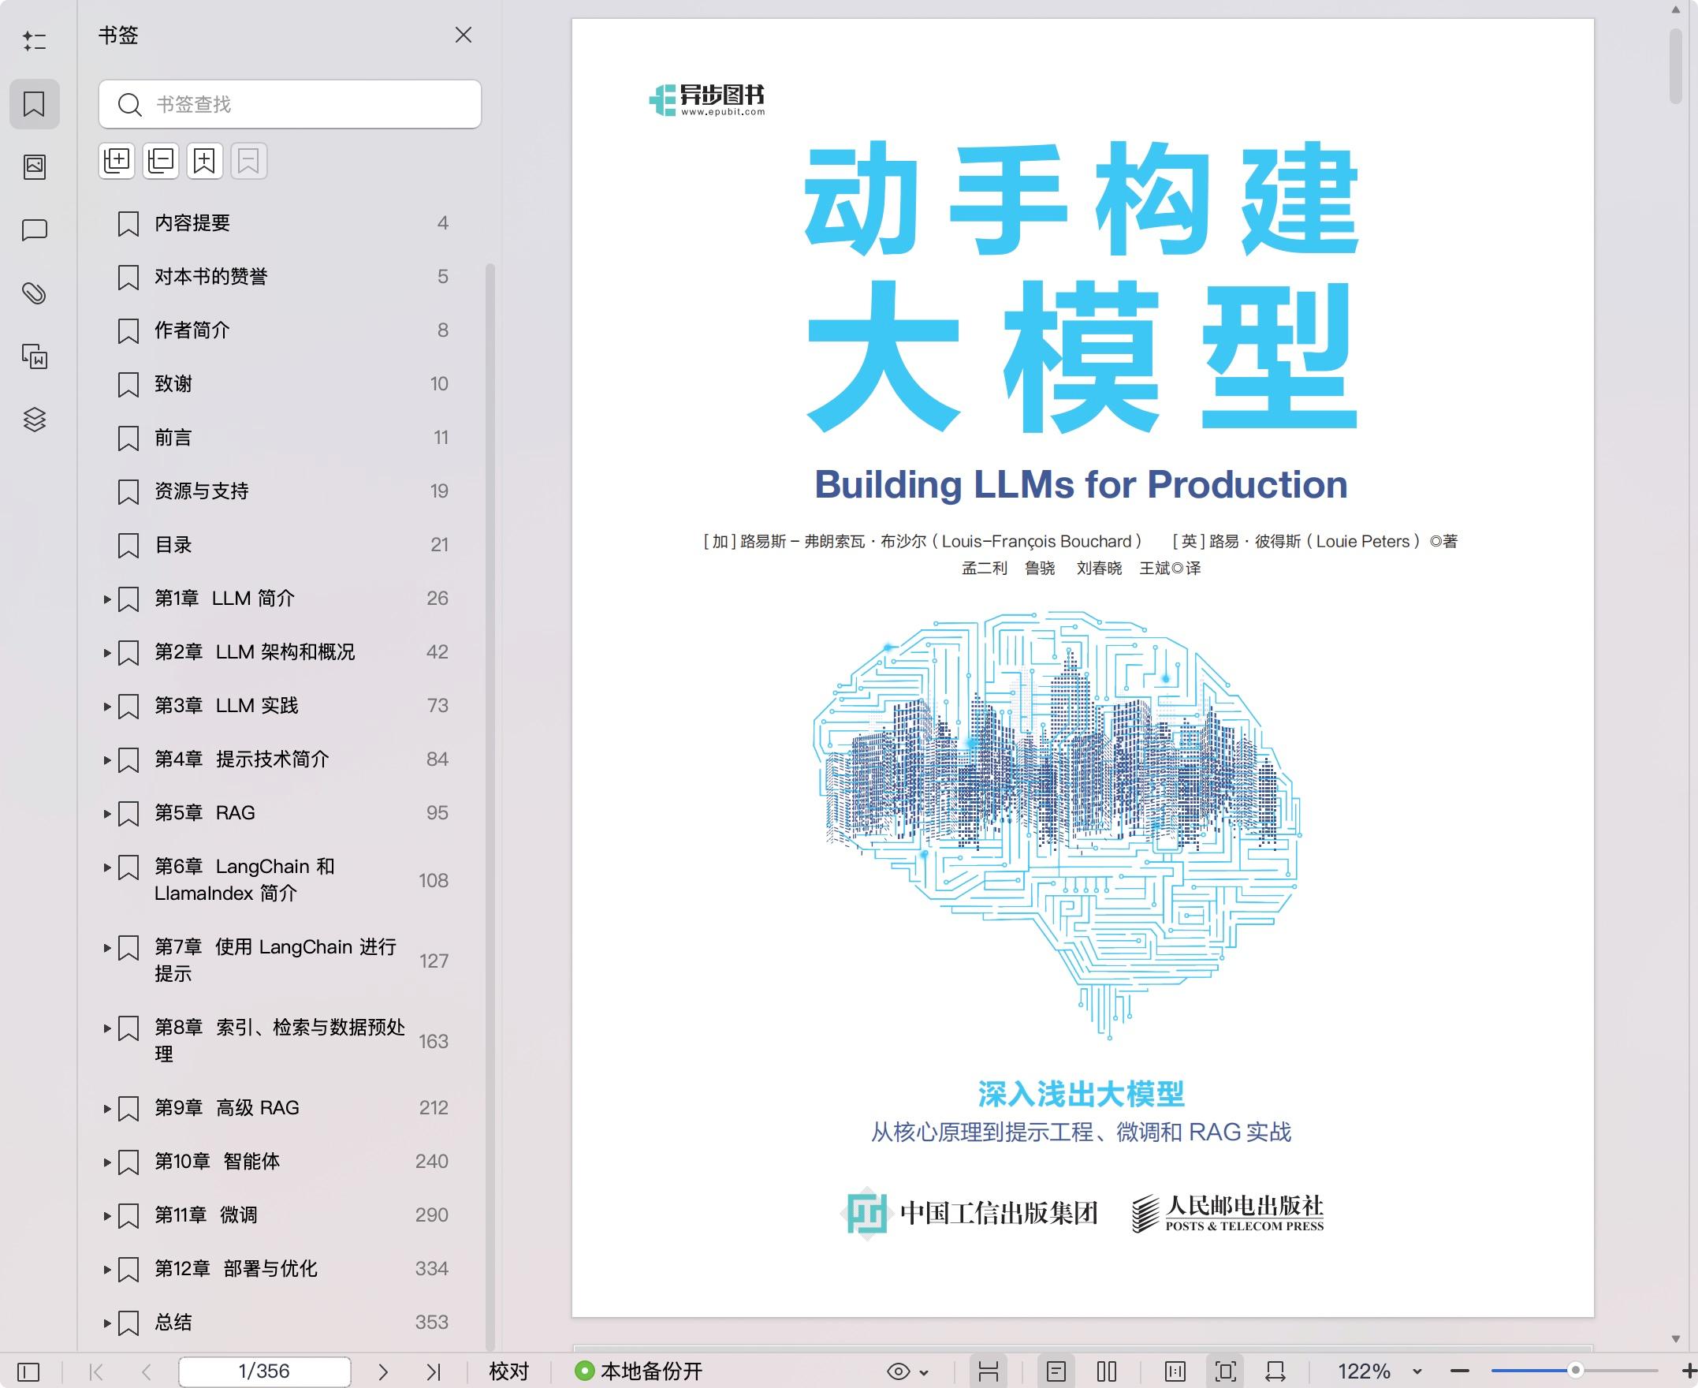
Task: Open the 第10章 智能体 bookmark
Action: (x=218, y=1161)
